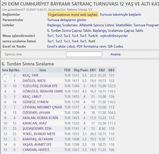Click EB2 value 23,25
The image size is (159, 154).
tap(102, 76)
